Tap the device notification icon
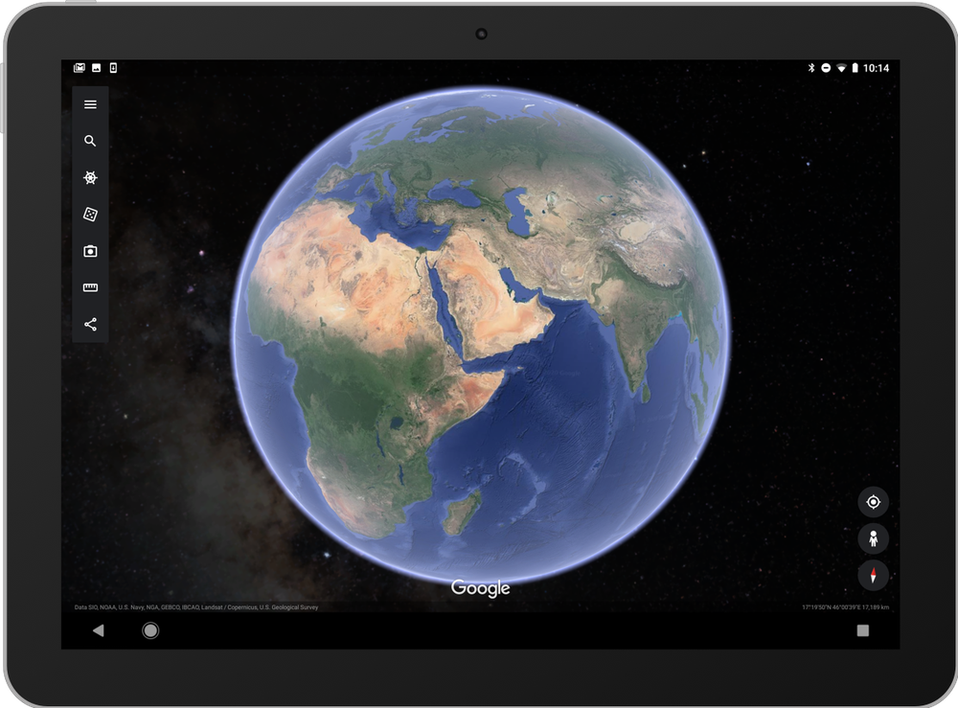Viewport: 958px width, 708px height. click(113, 68)
